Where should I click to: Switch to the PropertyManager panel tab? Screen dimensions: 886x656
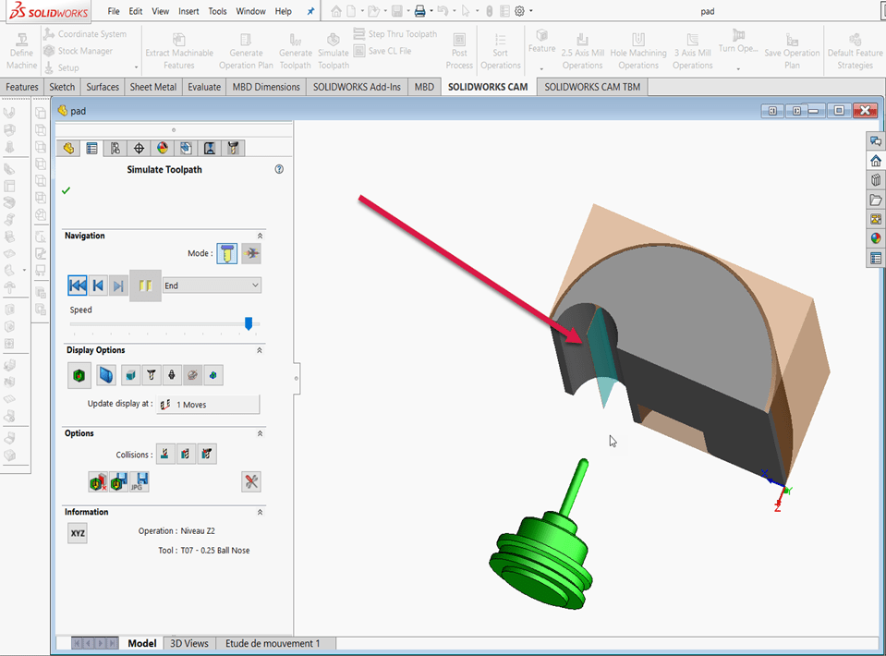[91, 148]
